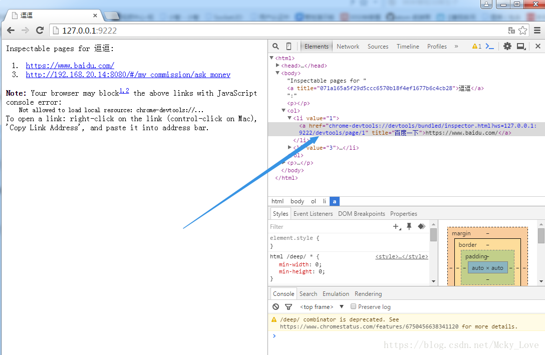Open the https://www.baidu.com/ link
Screen dimensions: 545x355
[70, 66]
